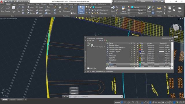Open Layer Properties manager
This screenshot has height=104, width=185.
pyautogui.click(x=81, y=10)
